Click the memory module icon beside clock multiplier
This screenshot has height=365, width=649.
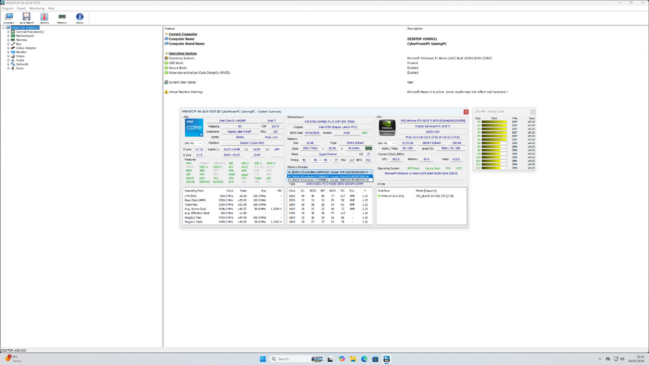368,148
